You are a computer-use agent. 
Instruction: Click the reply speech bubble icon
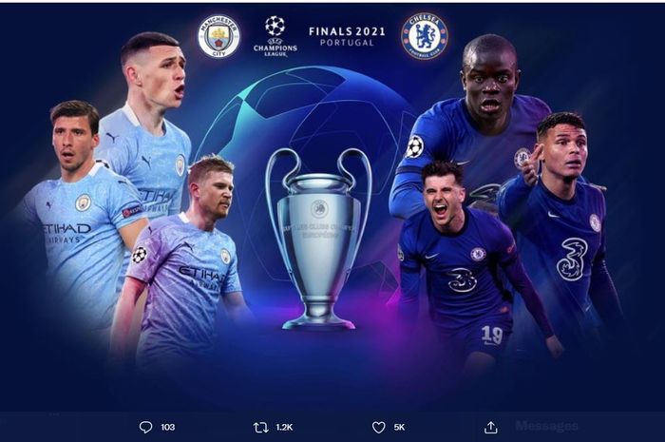145,427
